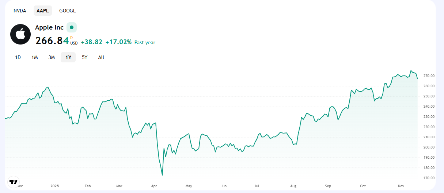Open the TradingView logo in chart corner
Viewport: 444px width, 193px height.
(14, 182)
